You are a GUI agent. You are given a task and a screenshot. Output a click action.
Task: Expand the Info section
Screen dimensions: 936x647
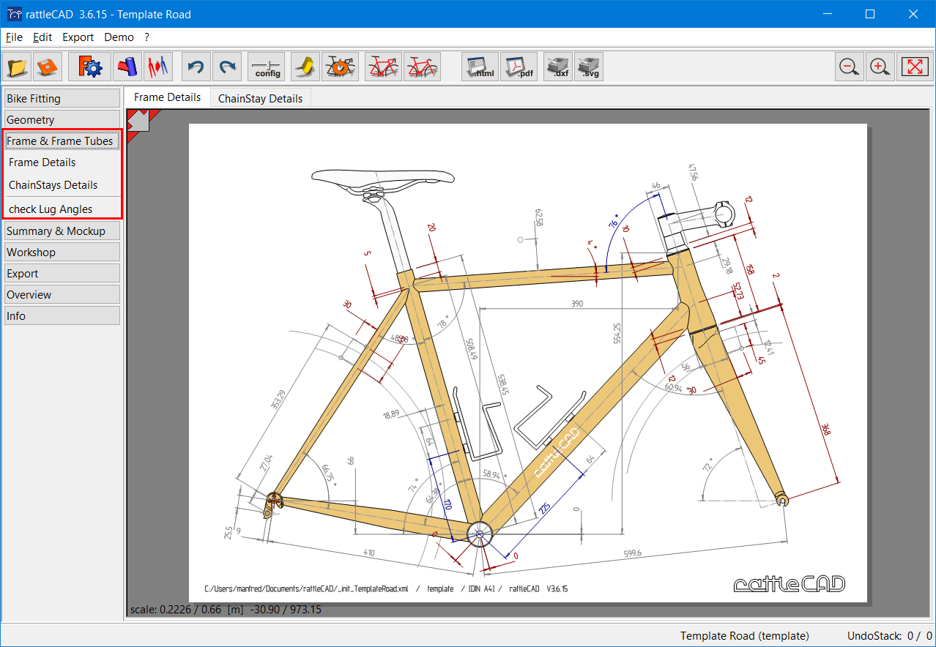62,315
